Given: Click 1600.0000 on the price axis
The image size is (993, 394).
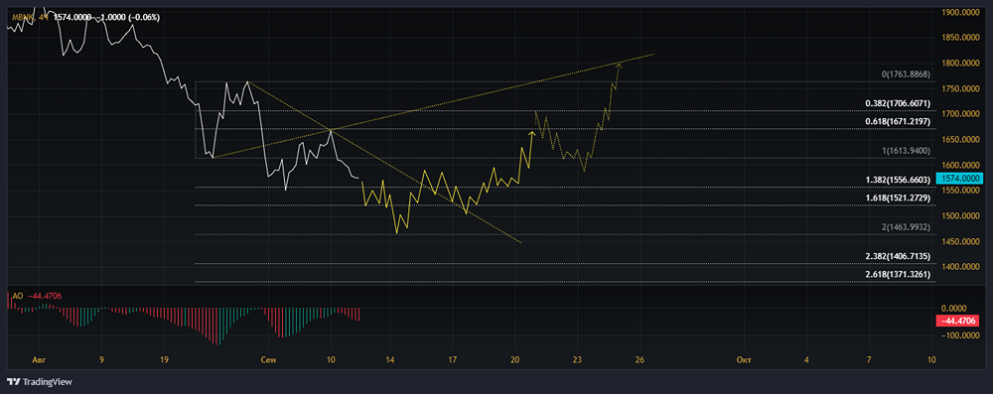Looking at the screenshot, I should pyautogui.click(x=961, y=166).
